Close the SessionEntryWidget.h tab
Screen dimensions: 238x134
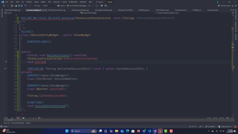tap(46, 10)
